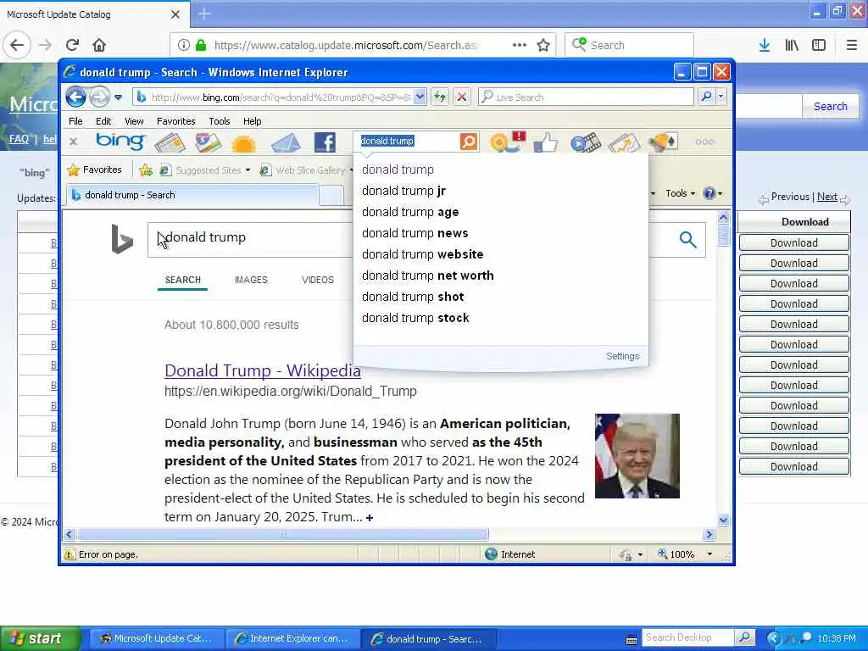Click Internet Explorer Forward button
The image size is (868, 651).
pyautogui.click(x=100, y=97)
